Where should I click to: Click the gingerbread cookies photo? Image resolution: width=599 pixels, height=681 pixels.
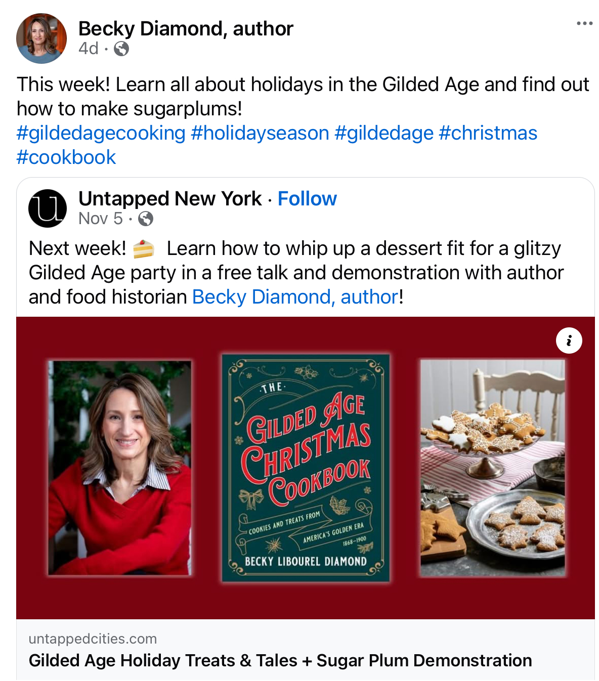(x=492, y=468)
